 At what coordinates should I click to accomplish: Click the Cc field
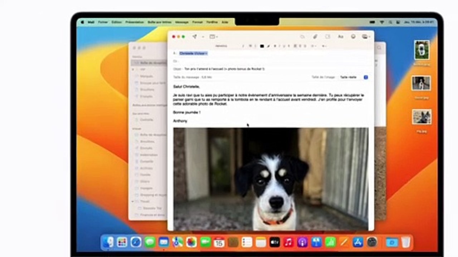tap(271, 61)
